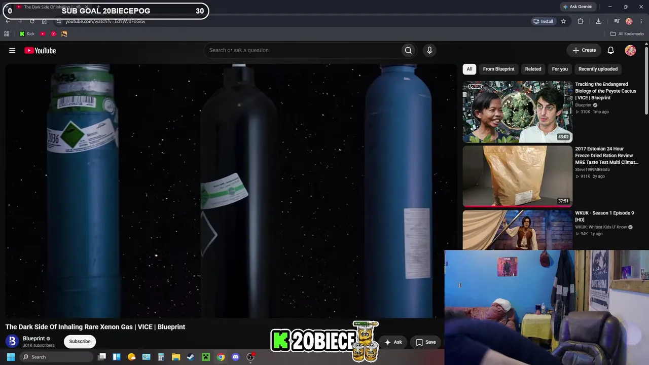Screen dimensions: 649x365
Task: Click the YouTube page vertical scrollbar
Action: click(x=646, y=81)
